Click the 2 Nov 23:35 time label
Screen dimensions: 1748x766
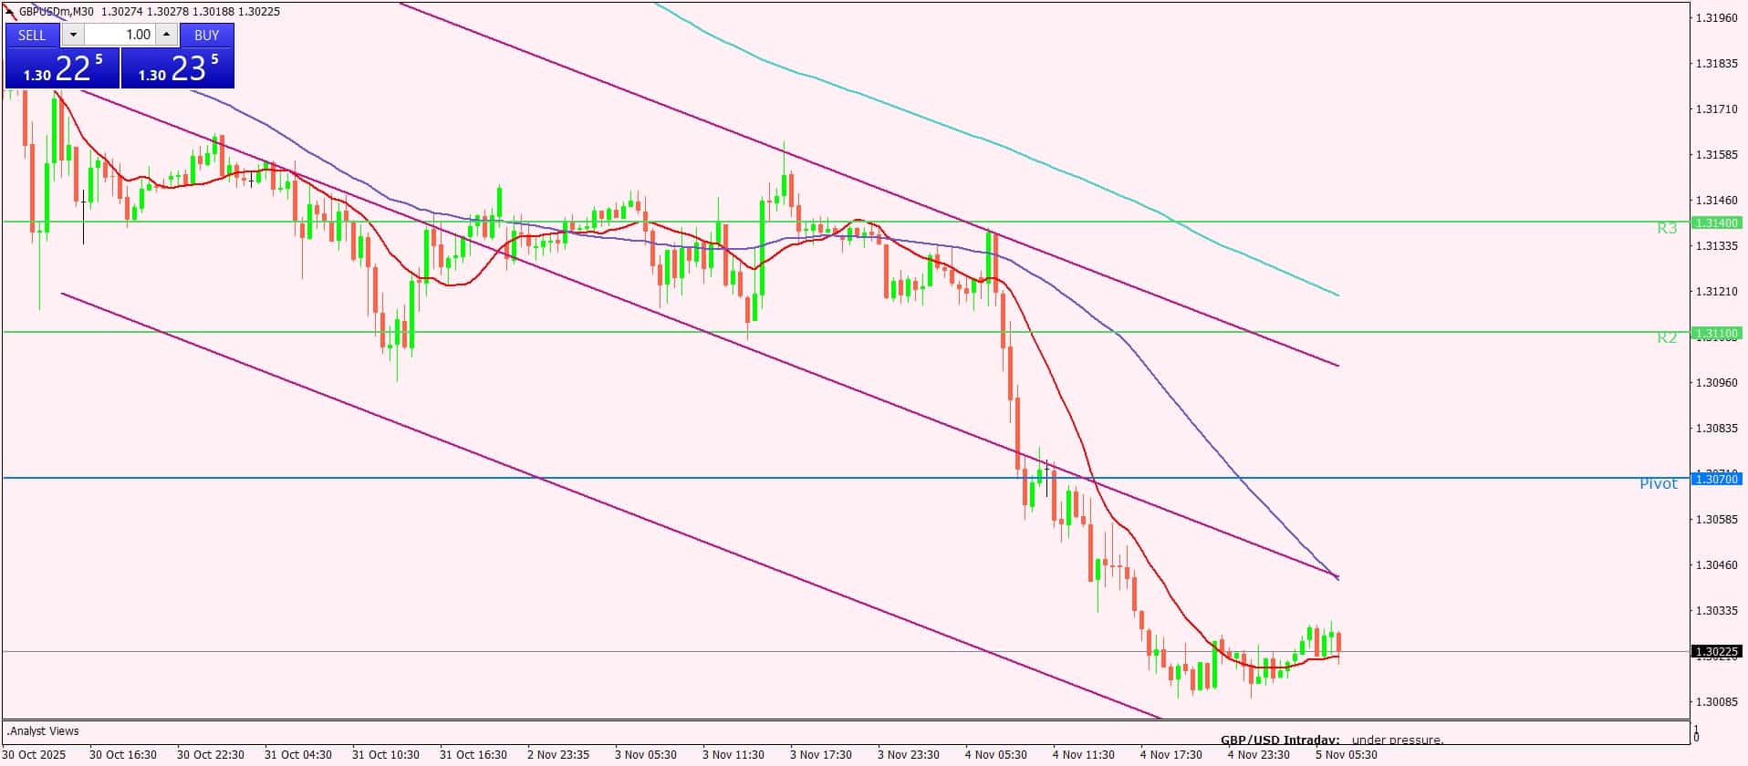click(x=558, y=754)
